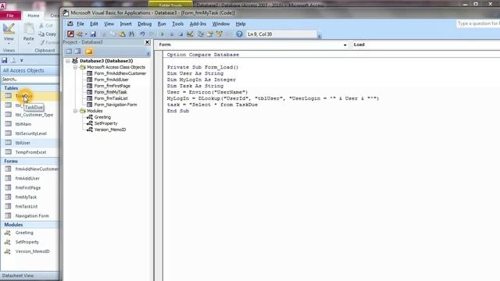Collapse Microsoft Access Class Objects folder
The height and width of the screenshot is (281, 500).
coord(75,67)
